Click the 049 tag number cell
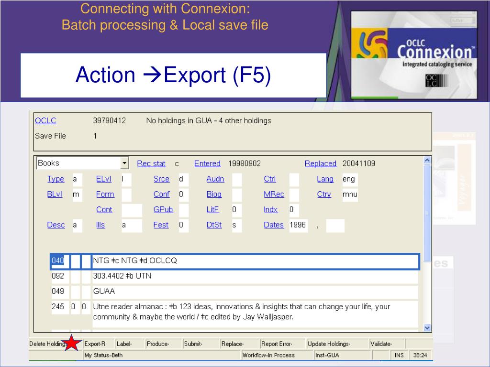This screenshot has height=367, width=490. click(x=60, y=292)
